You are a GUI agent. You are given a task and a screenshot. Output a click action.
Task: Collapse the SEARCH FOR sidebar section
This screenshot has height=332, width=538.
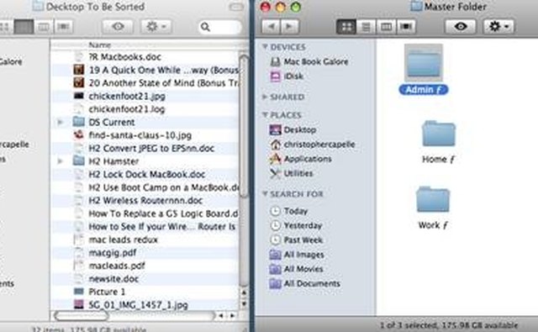(x=265, y=193)
